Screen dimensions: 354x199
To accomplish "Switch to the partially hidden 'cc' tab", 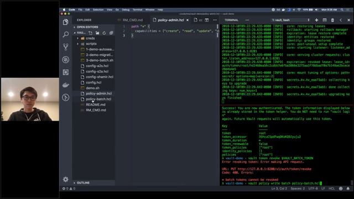I will pos(198,20).
